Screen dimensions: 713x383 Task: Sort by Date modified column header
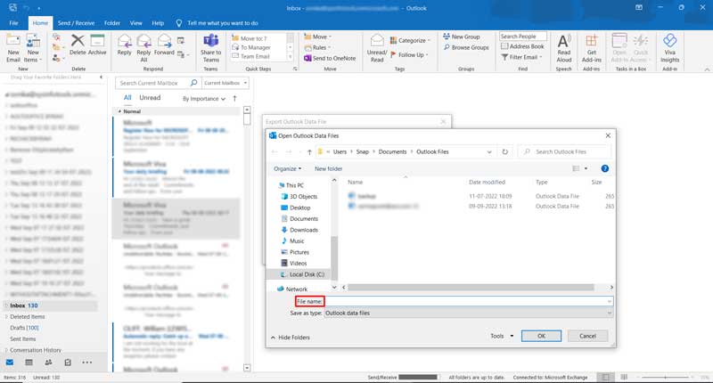487,182
